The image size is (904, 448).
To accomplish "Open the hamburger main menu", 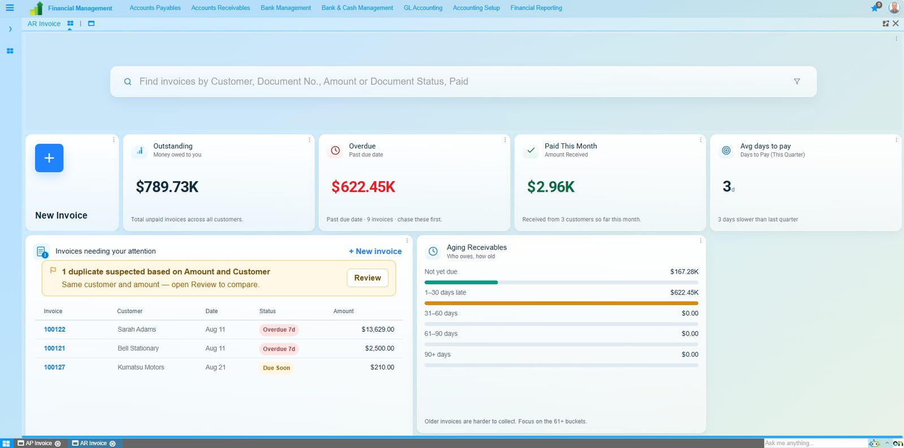I will pyautogui.click(x=10, y=8).
